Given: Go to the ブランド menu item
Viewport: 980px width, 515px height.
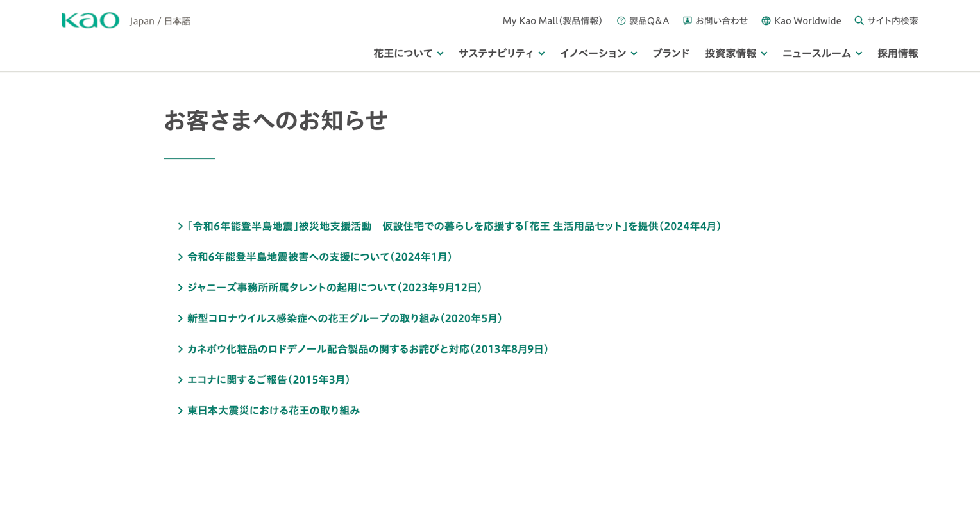Looking at the screenshot, I should [x=671, y=53].
